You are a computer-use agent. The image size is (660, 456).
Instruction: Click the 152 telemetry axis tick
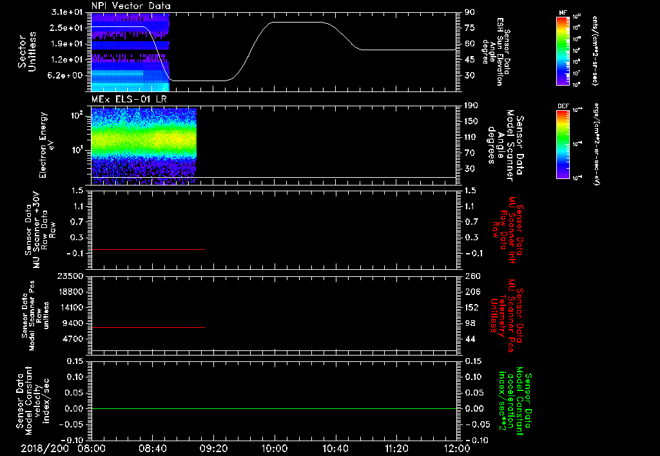coord(471,307)
